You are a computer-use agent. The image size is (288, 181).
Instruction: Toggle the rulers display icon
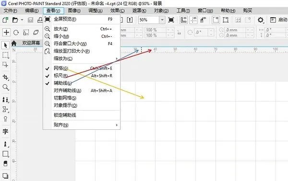click(183, 20)
